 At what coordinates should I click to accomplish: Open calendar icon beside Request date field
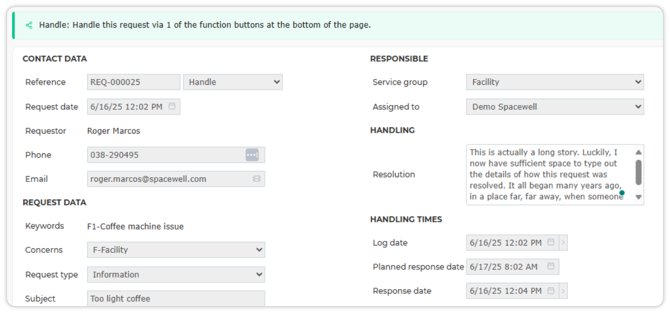coord(172,106)
